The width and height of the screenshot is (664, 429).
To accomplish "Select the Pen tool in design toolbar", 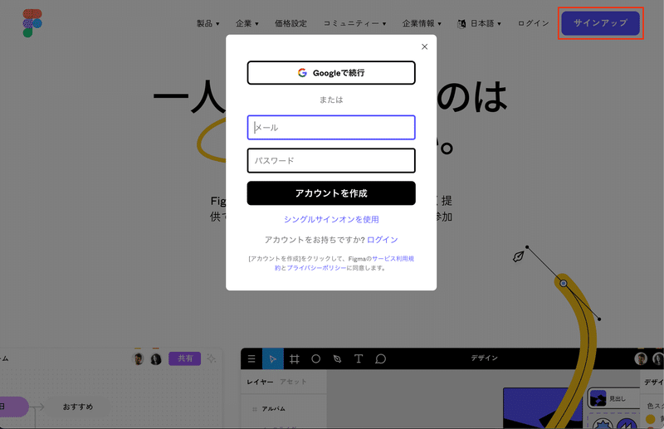I will point(337,359).
